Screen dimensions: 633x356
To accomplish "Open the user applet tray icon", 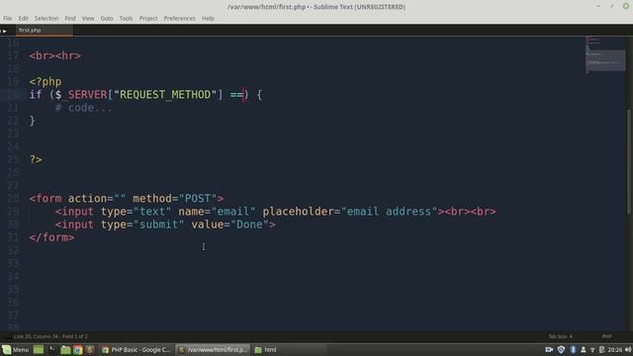I will coord(583,349).
